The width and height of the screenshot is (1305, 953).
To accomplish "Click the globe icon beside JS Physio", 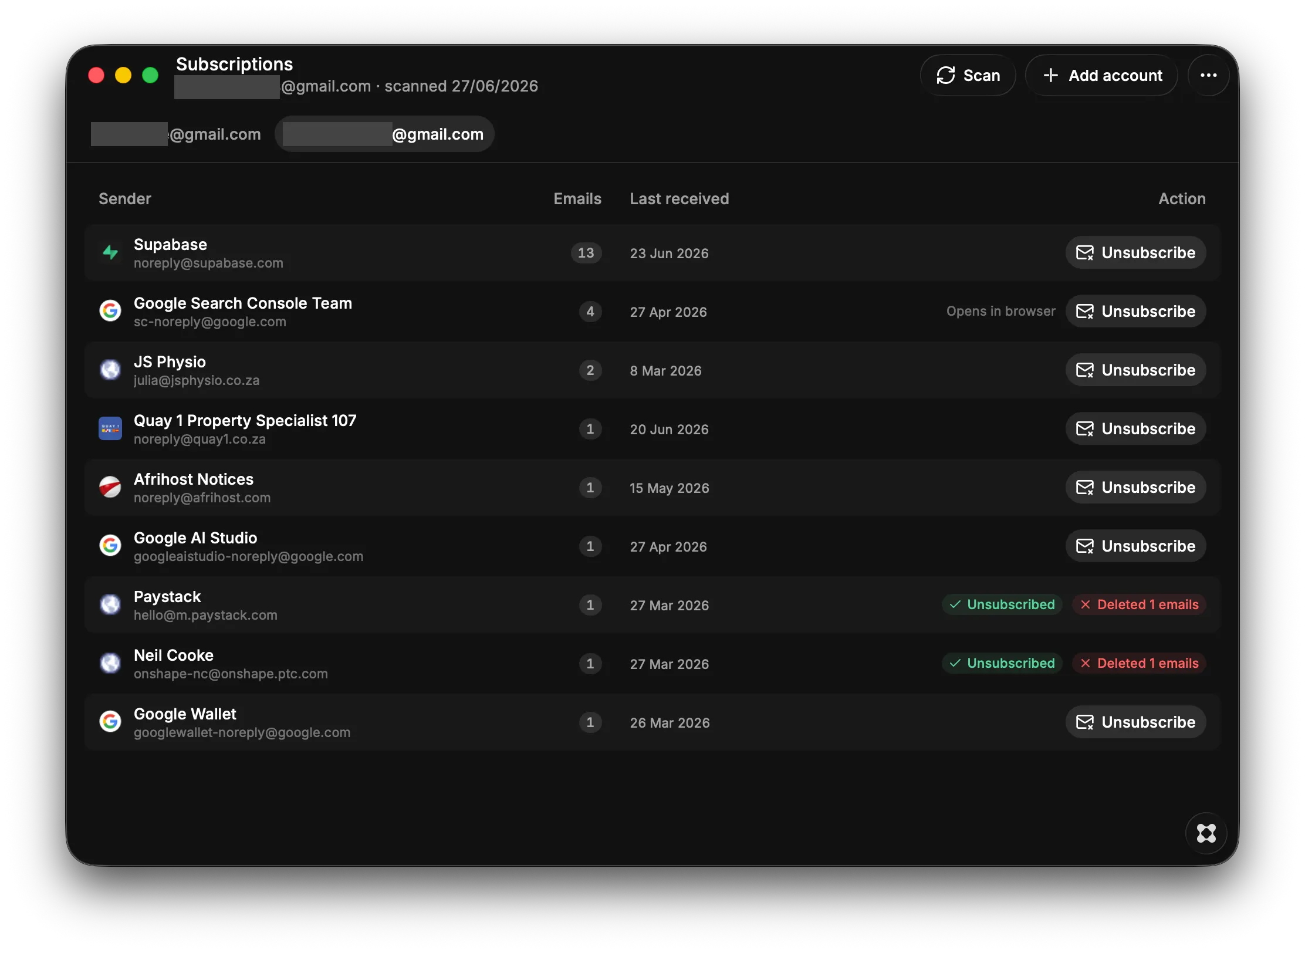I will (x=110, y=370).
